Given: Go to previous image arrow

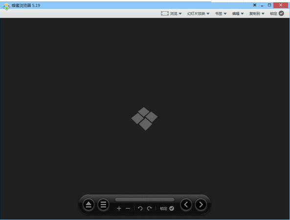Looking at the screenshot, I should click(186, 205).
